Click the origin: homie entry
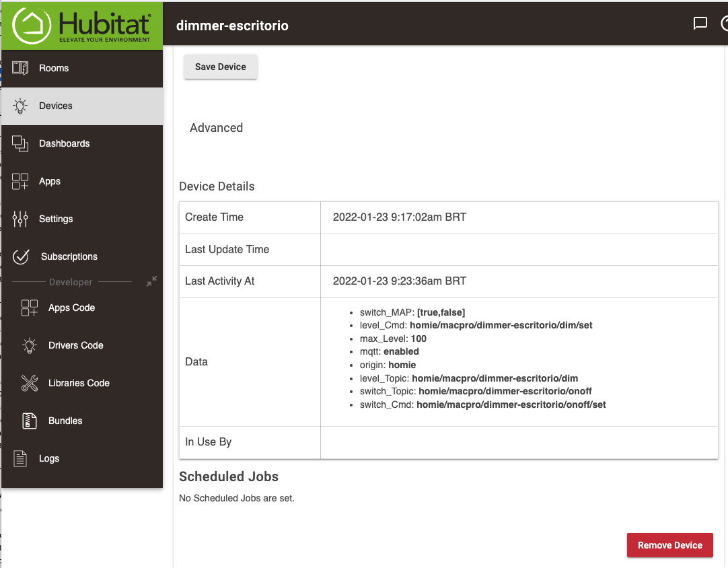Screen dimensions: 728x568 pos(388,365)
